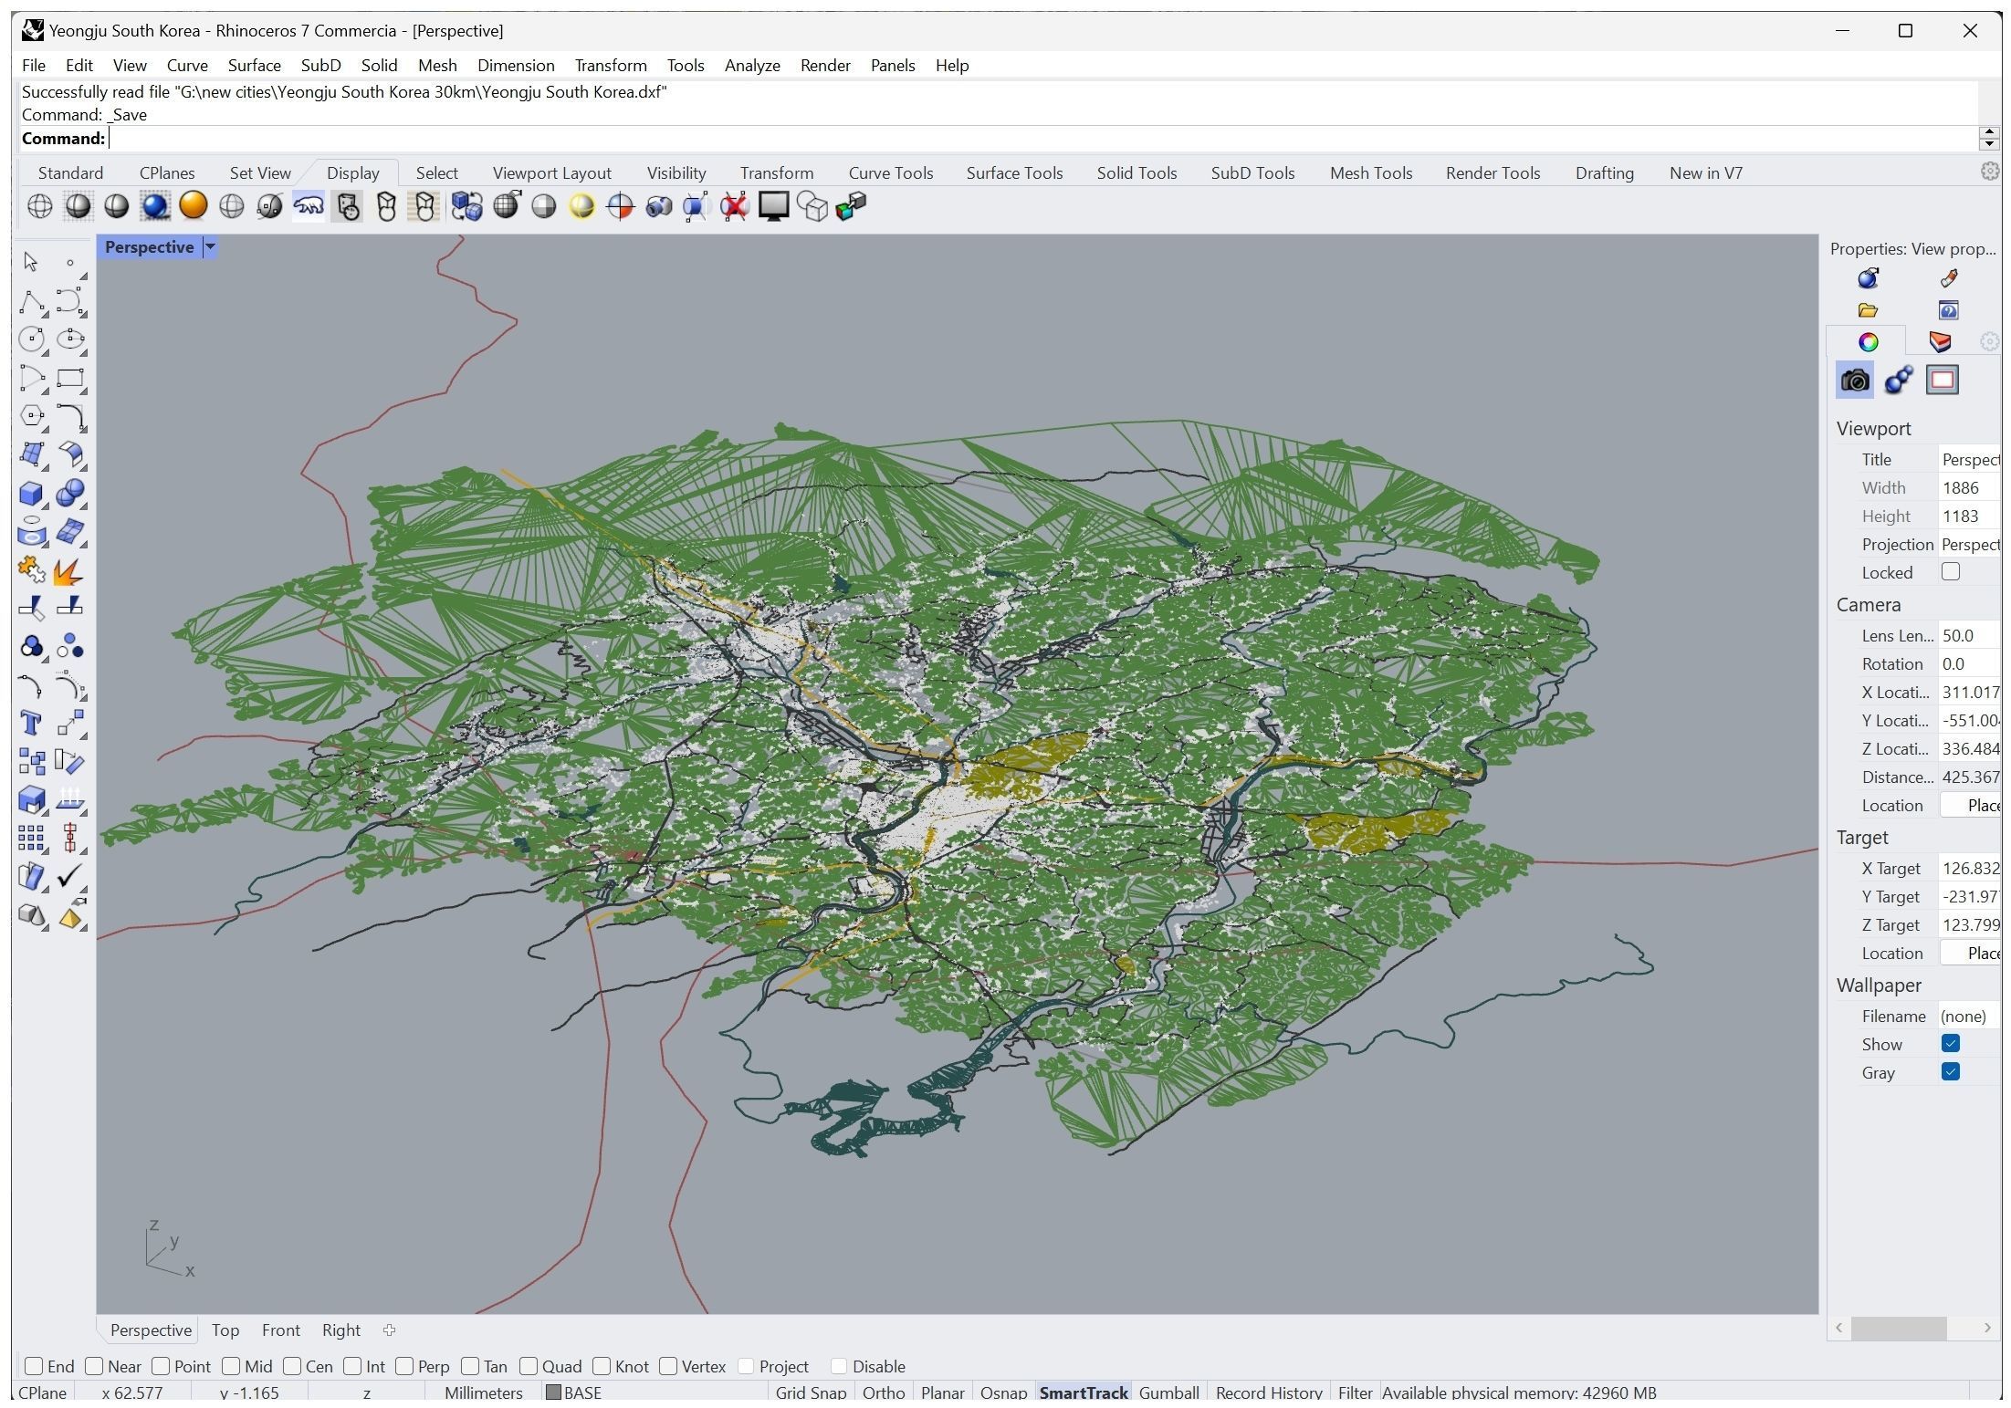The image size is (2011, 1408).
Task: Check the Locked viewport checkbox
Action: point(1951,572)
